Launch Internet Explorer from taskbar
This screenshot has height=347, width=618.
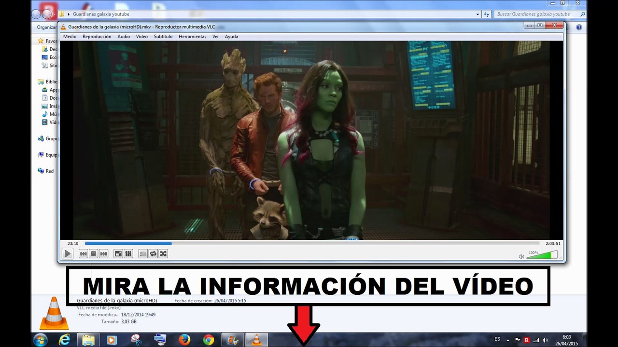click(64, 340)
